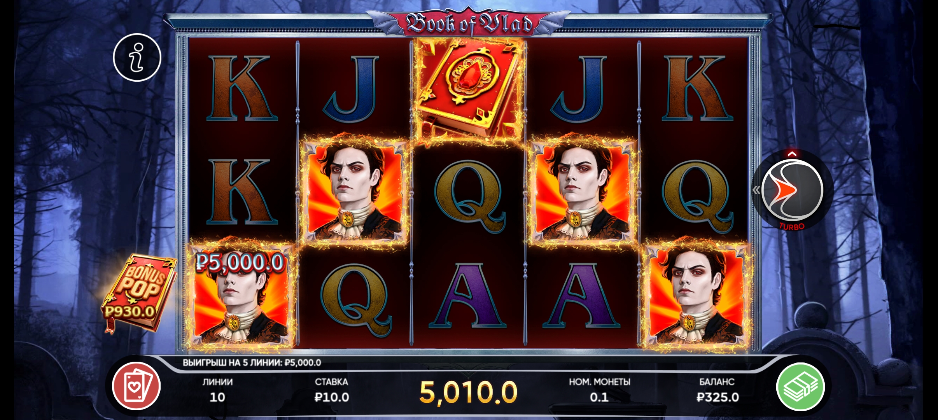Start the gamble cards feature
The image size is (938, 420).
(x=136, y=386)
